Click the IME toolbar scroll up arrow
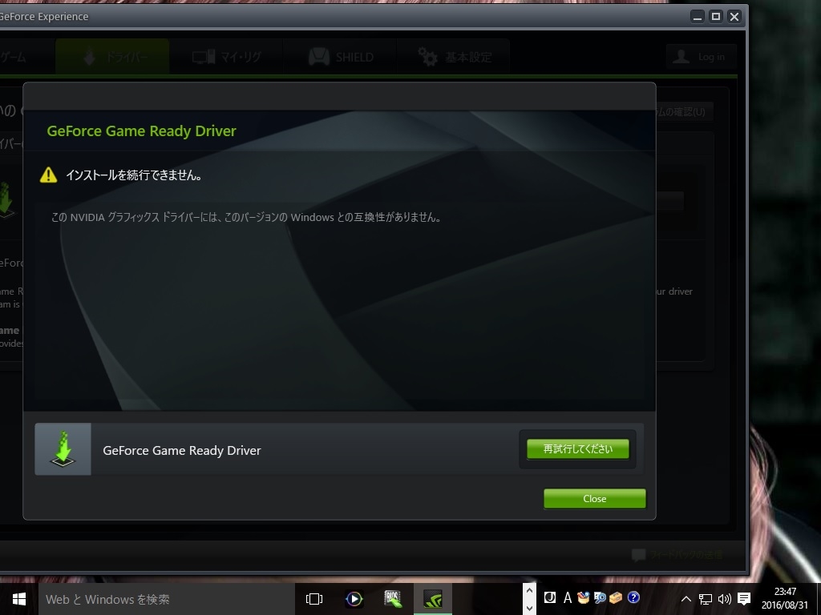 pos(529,590)
